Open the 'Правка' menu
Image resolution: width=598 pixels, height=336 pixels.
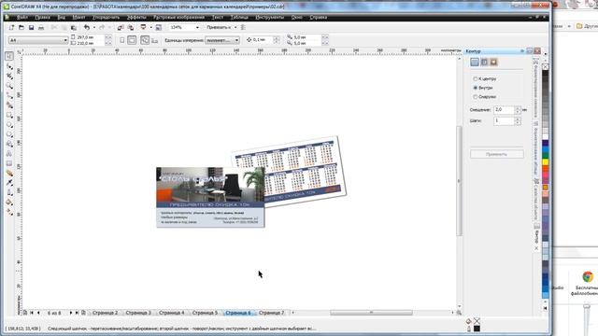click(x=42, y=18)
